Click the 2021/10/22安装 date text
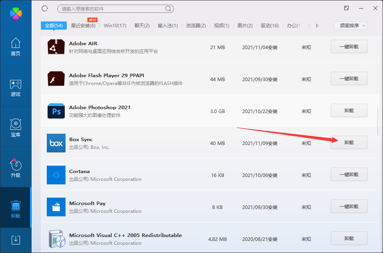Screen dimensions: 383x253 pos(260,111)
